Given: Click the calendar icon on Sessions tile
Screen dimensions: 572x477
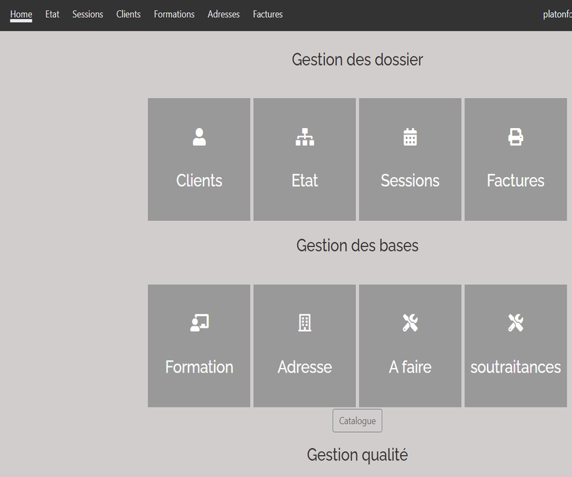Looking at the screenshot, I should click(x=410, y=137).
